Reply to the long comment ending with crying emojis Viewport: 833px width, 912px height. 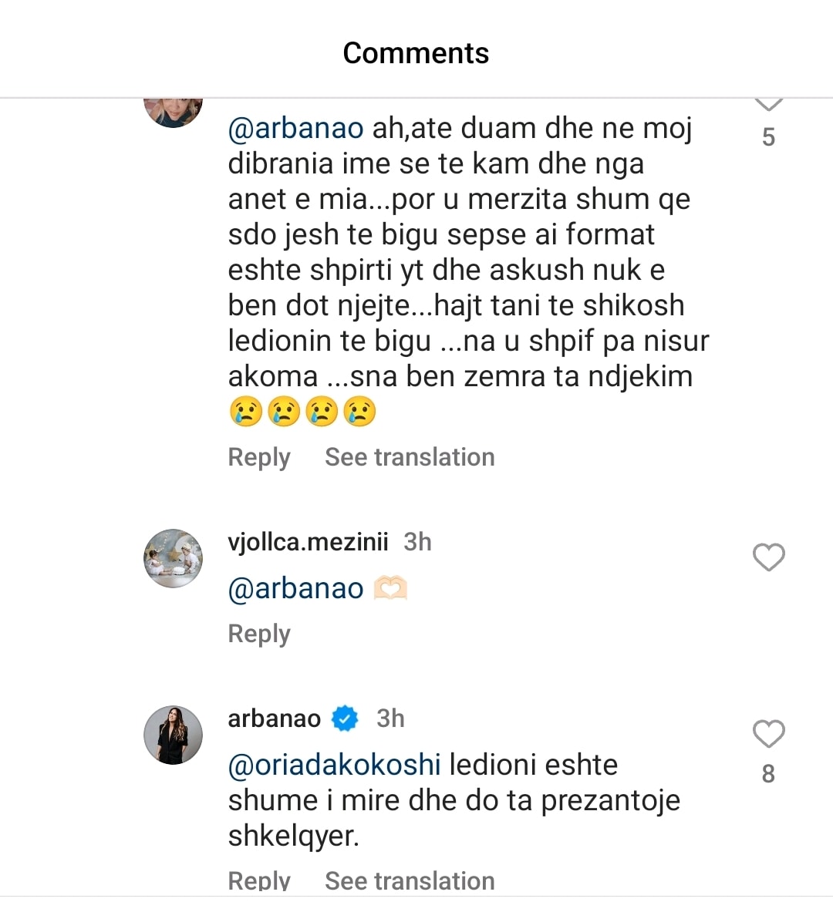point(259,457)
